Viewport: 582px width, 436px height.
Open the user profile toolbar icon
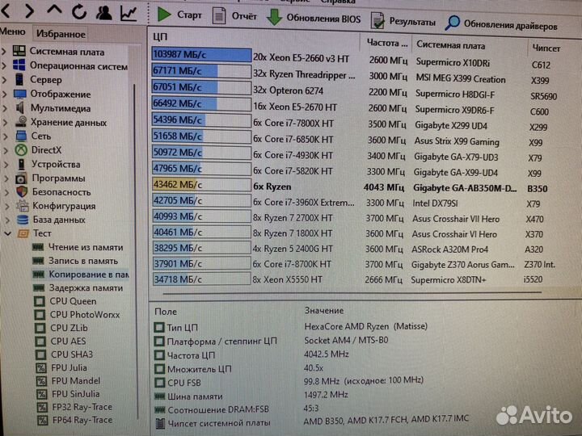[103, 13]
